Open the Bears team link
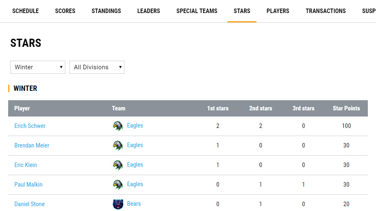Image resolution: width=376 pixels, height=211 pixels. 134,204
